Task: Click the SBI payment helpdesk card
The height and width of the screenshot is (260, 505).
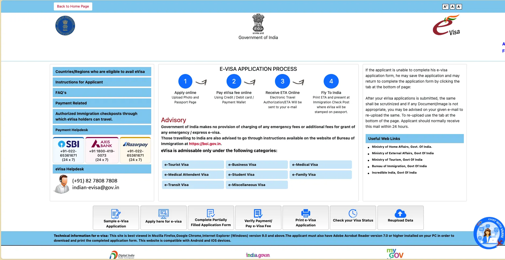Action: click(x=69, y=150)
